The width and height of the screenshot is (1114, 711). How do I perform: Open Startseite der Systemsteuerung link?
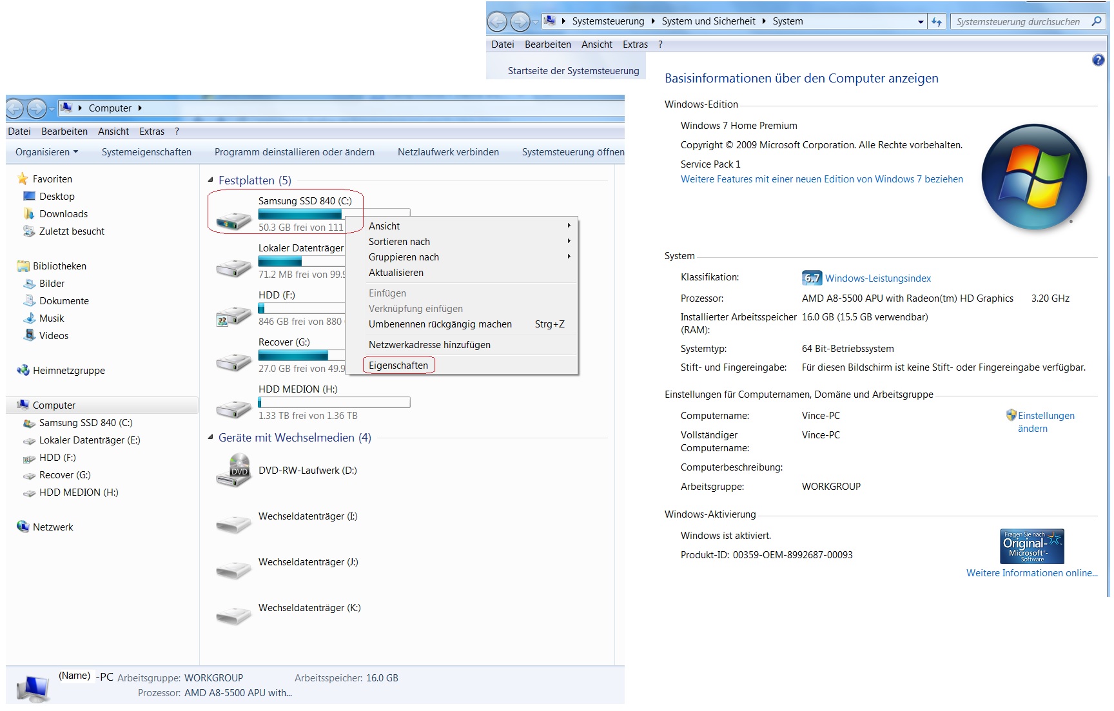pos(574,71)
